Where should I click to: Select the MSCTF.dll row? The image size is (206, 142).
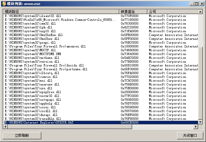point(101,50)
